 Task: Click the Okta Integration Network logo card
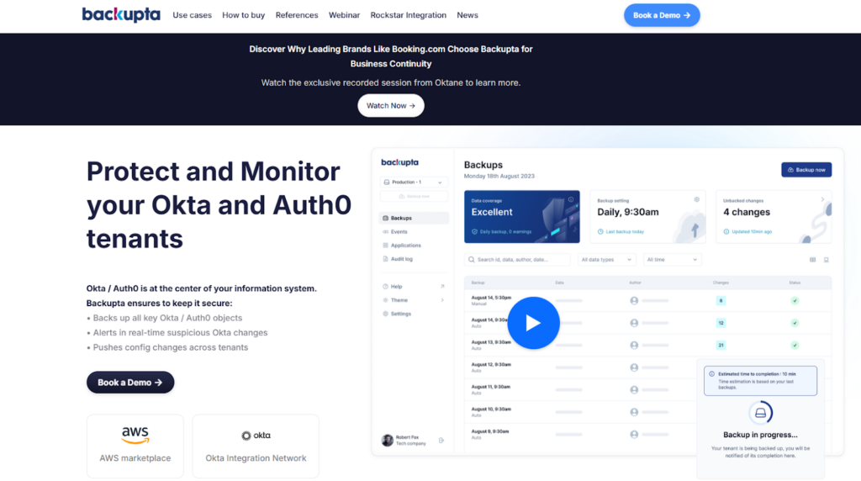coord(256,446)
